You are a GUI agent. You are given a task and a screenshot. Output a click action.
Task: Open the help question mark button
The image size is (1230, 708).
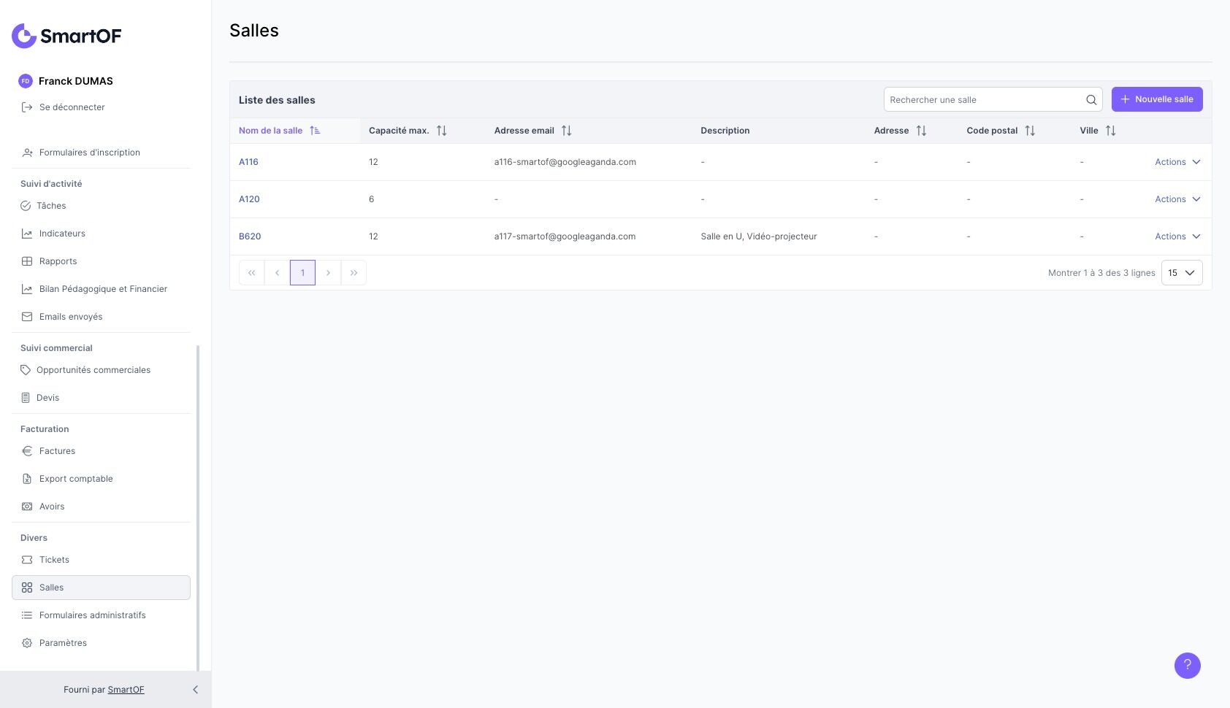click(x=1188, y=666)
